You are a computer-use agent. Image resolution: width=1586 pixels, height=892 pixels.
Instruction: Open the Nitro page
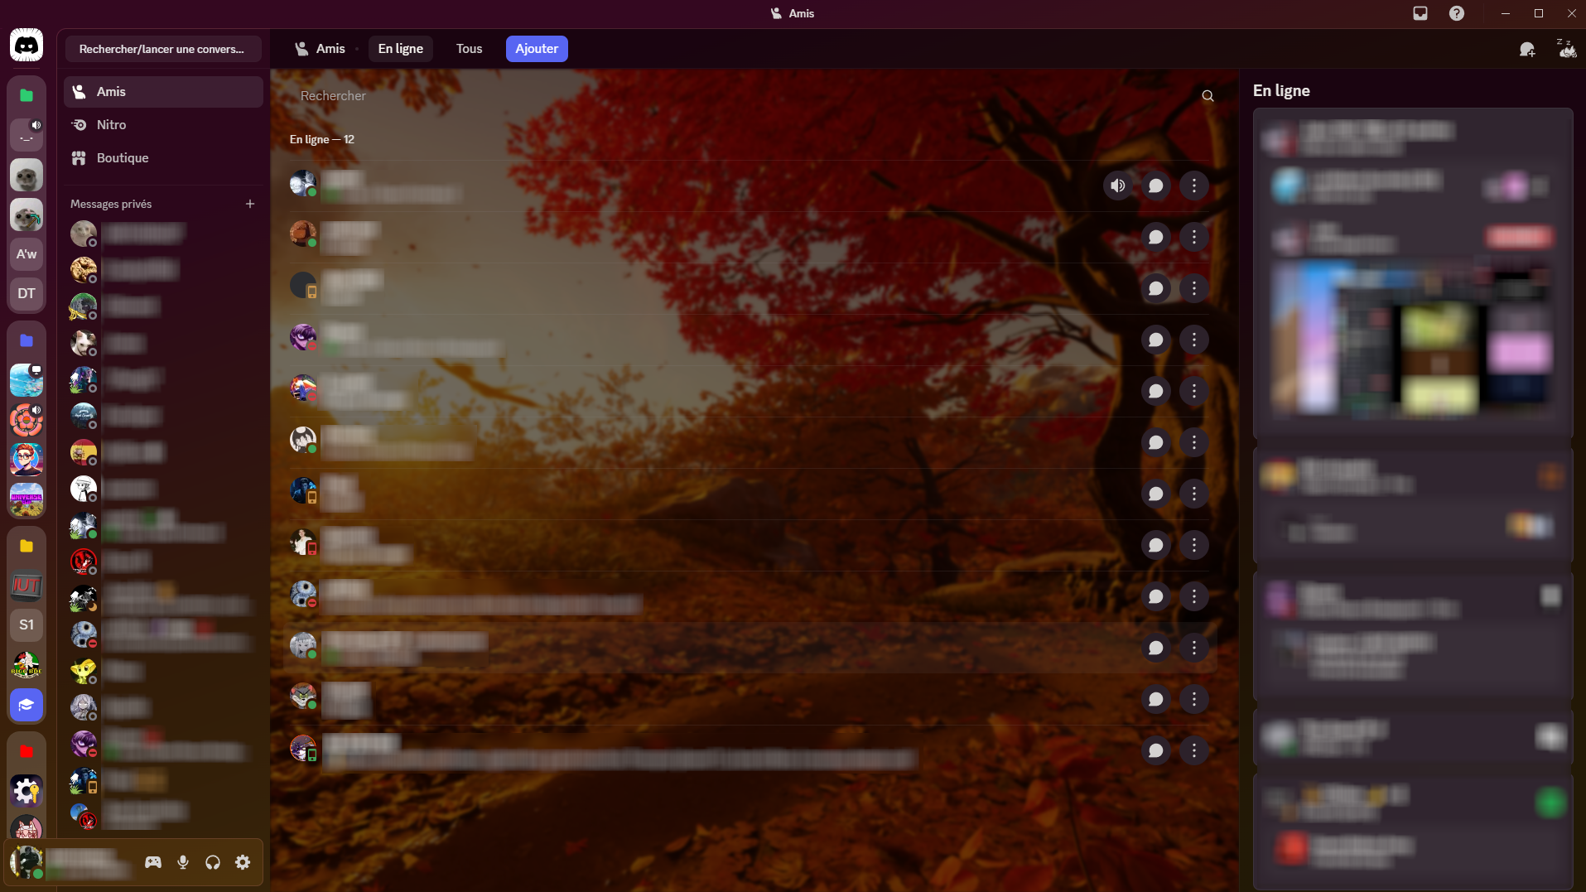(x=111, y=124)
